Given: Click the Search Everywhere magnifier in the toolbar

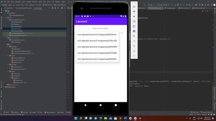Looking at the screenshot, I should pos(212,5).
